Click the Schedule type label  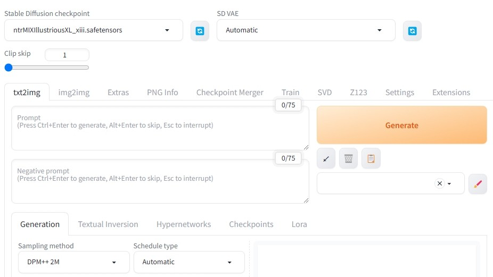tap(155, 246)
